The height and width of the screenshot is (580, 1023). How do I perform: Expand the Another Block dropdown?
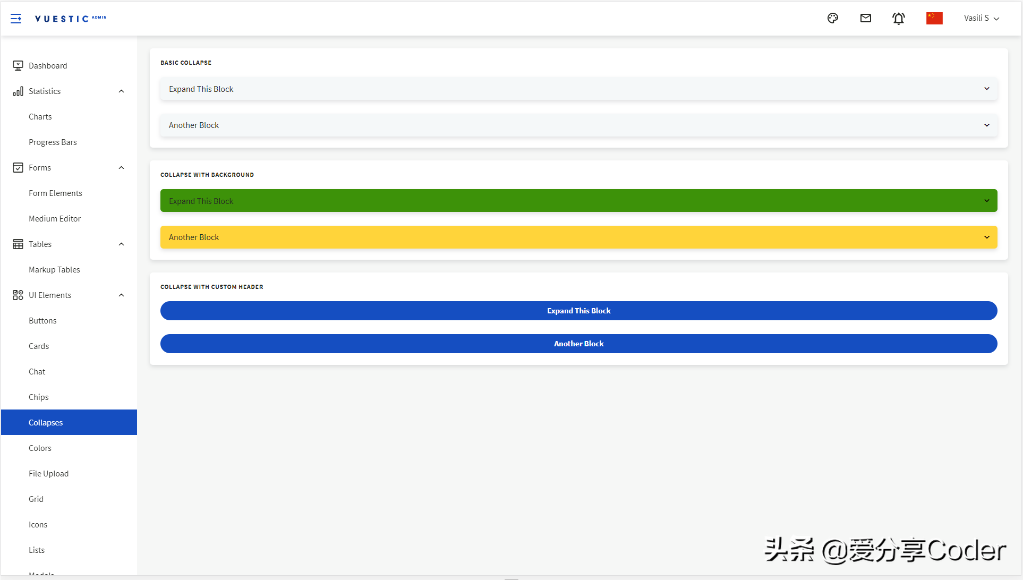click(x=987, y=125)
